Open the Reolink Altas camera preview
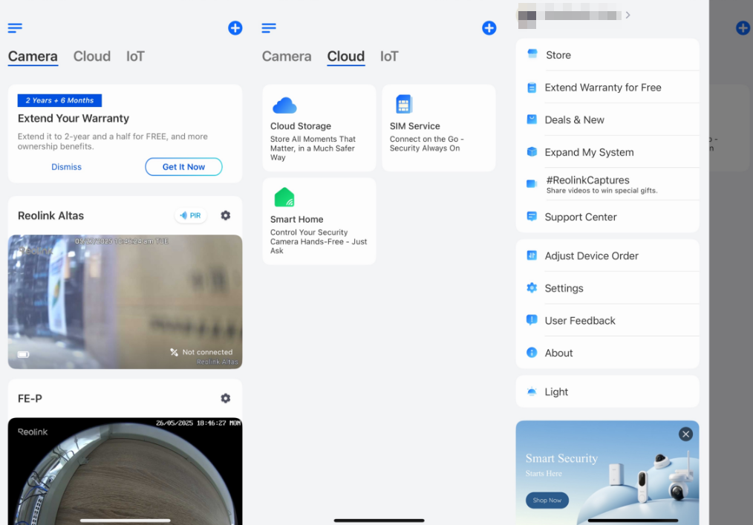 [125, 301]
